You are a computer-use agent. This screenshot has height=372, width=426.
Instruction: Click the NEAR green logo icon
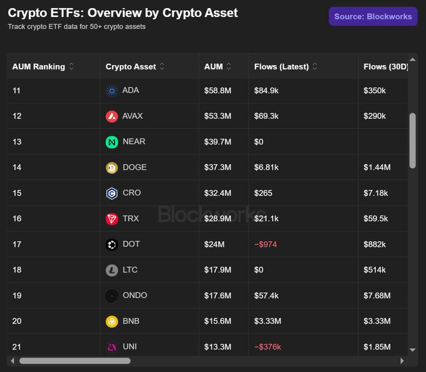pos(112,142)
